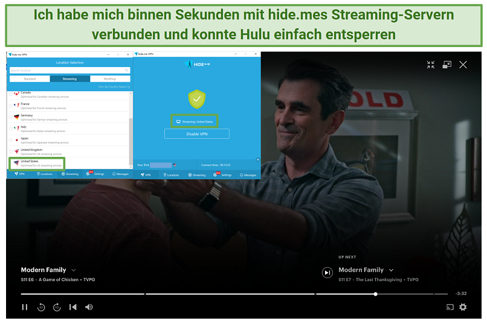Click United Kingdom flag icon

(x=17, y=151)
